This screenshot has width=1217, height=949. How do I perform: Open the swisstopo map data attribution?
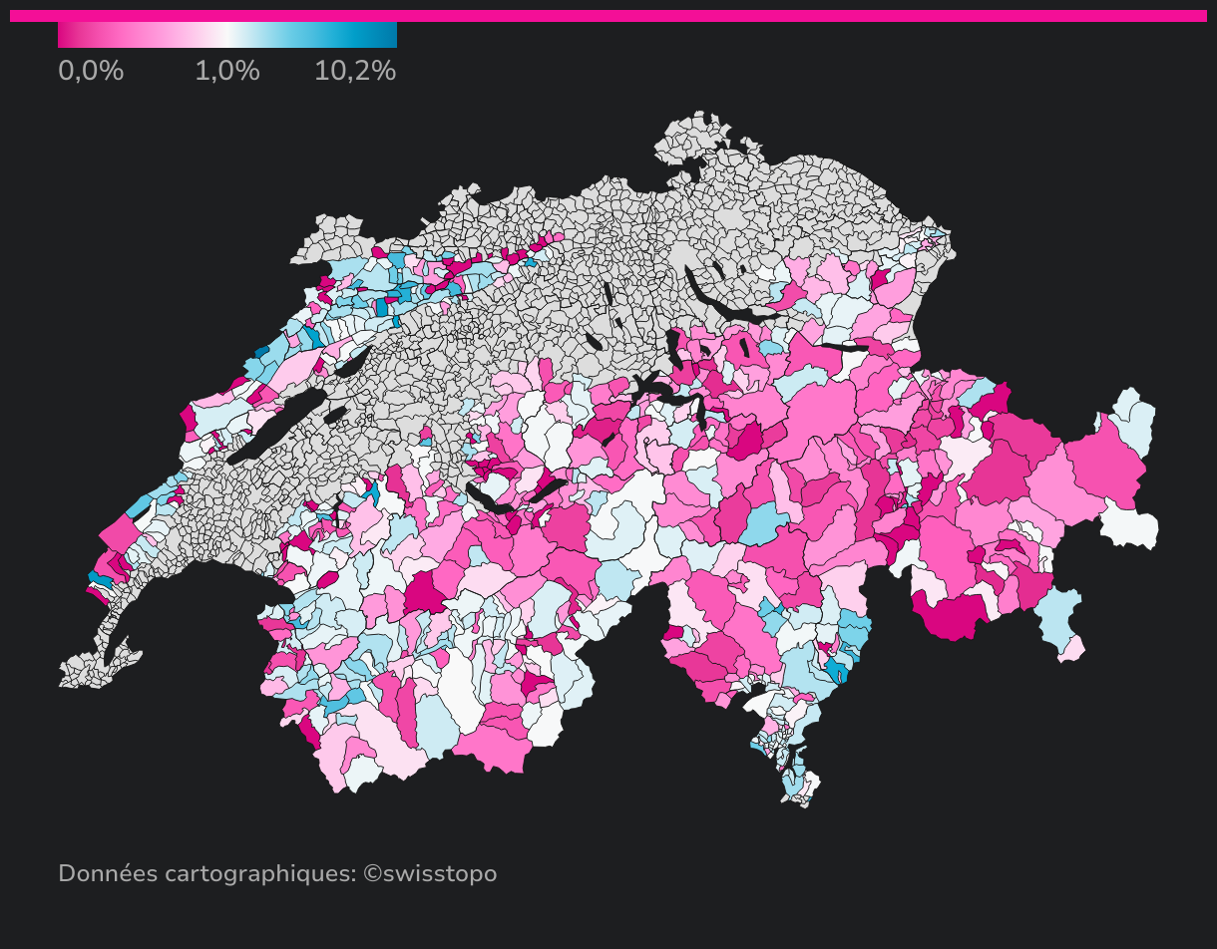(277, 874)
